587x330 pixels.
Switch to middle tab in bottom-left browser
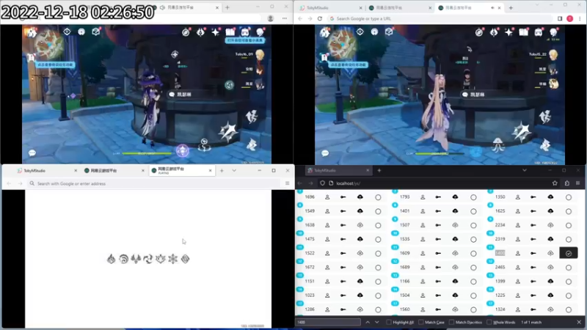(114, 171)
